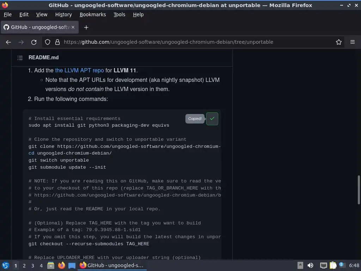Open the network tray icon

[324, 265]
